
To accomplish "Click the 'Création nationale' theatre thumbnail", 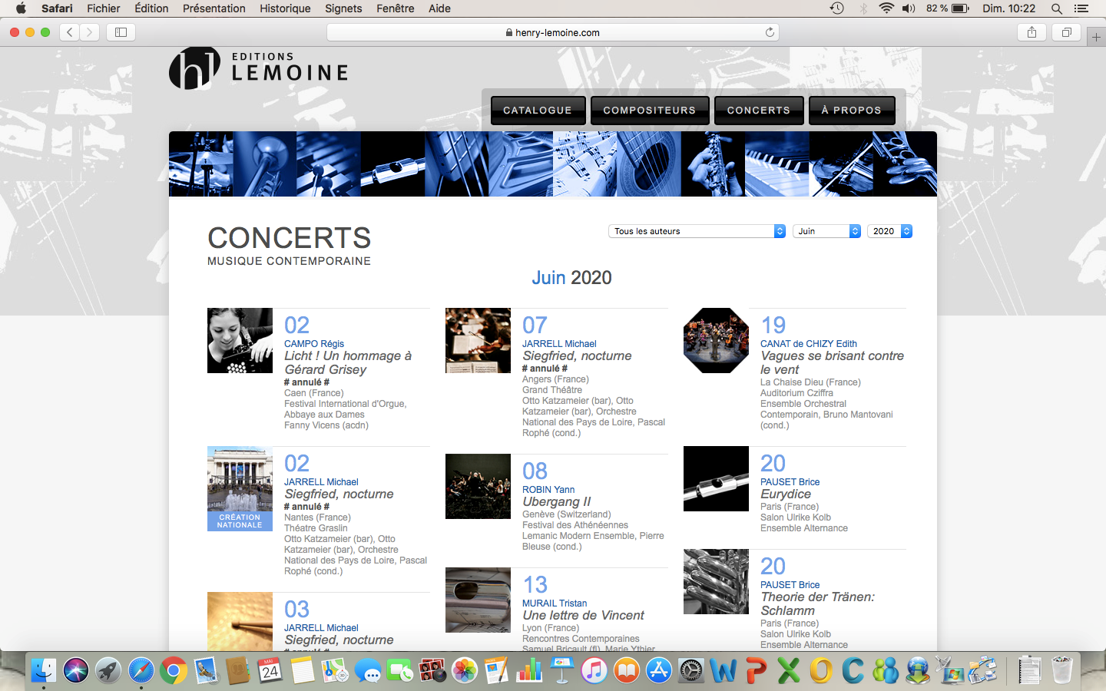I will click(240, 488).
